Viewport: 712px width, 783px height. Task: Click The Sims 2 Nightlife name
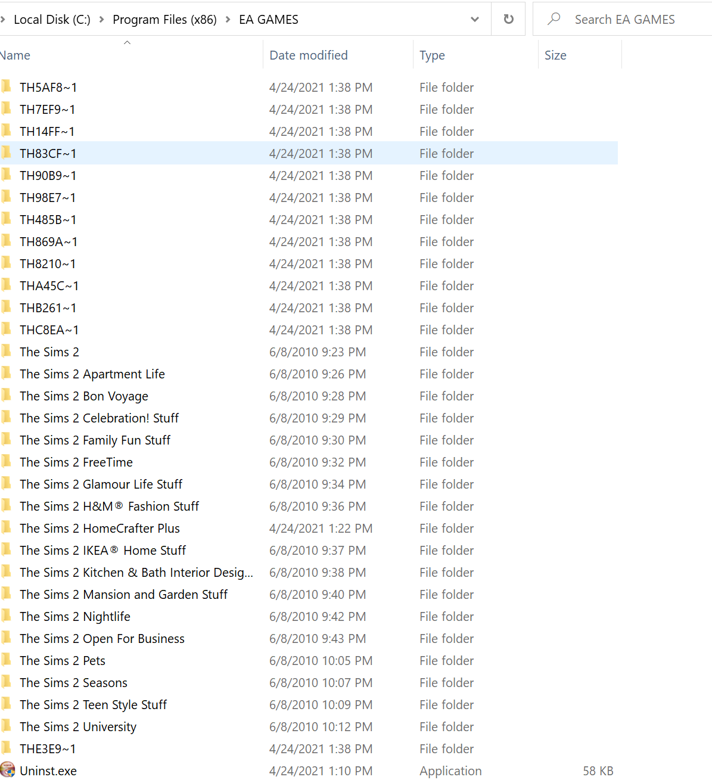click(x=74, y=617)
